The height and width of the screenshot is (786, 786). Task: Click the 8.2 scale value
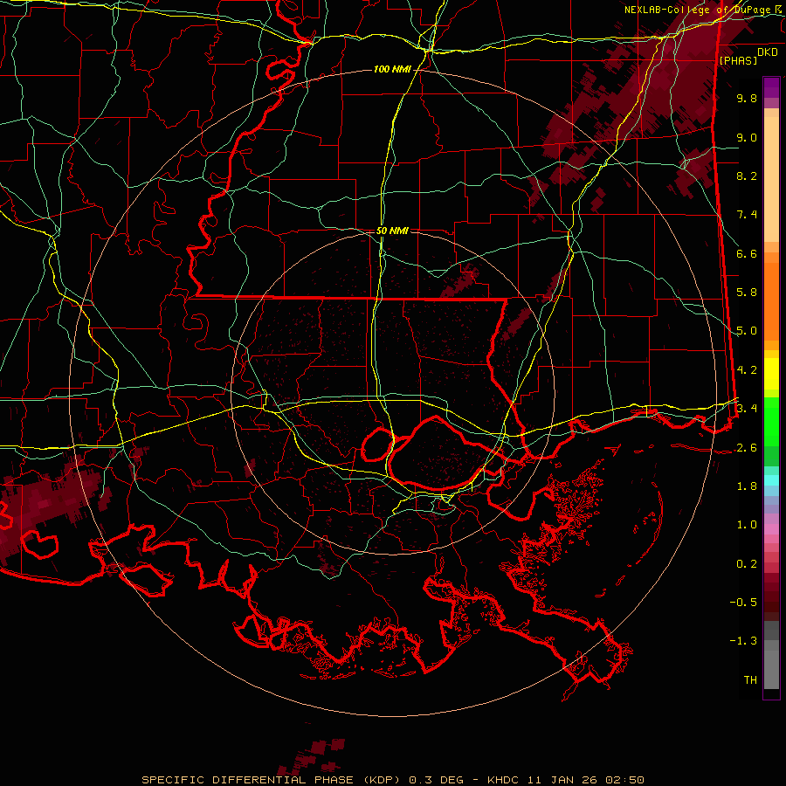click(x=747, y=176)
